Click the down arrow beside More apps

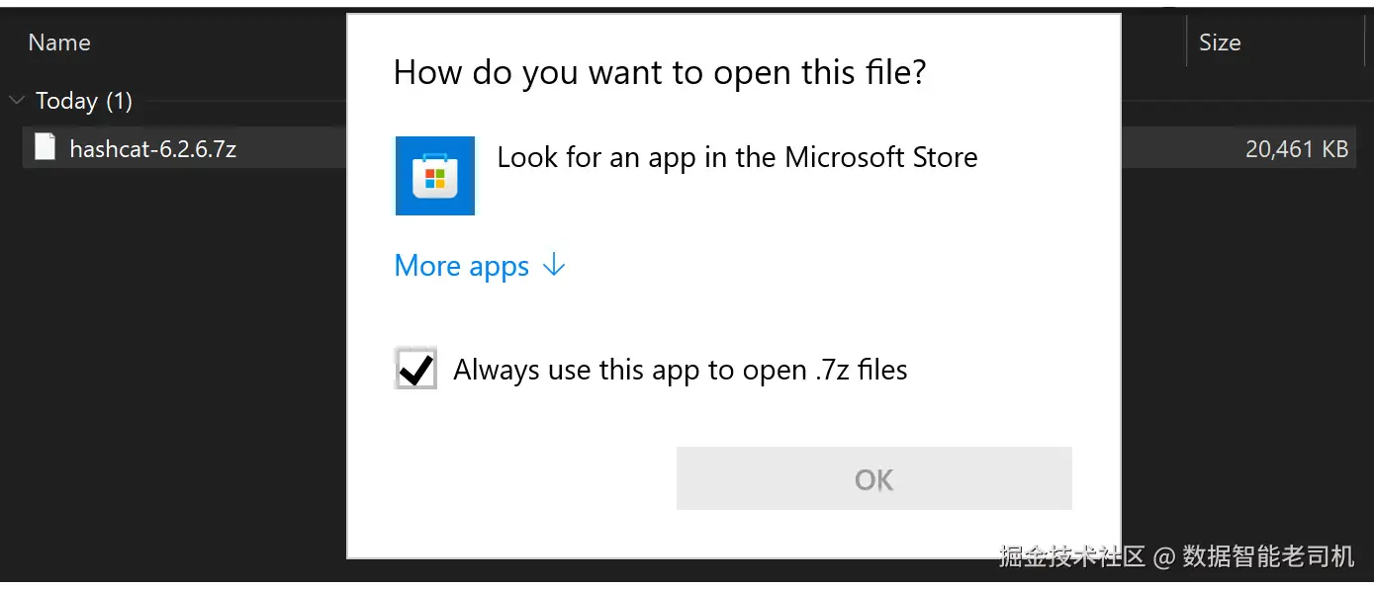[555, 266]
